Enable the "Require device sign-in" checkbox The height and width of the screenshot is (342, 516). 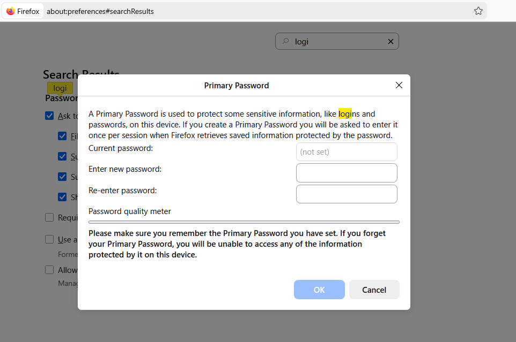point(49,217)
